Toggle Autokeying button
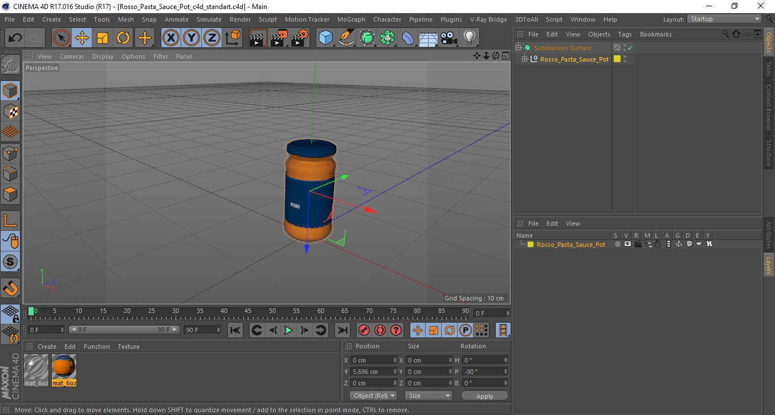 coord(380,330)
